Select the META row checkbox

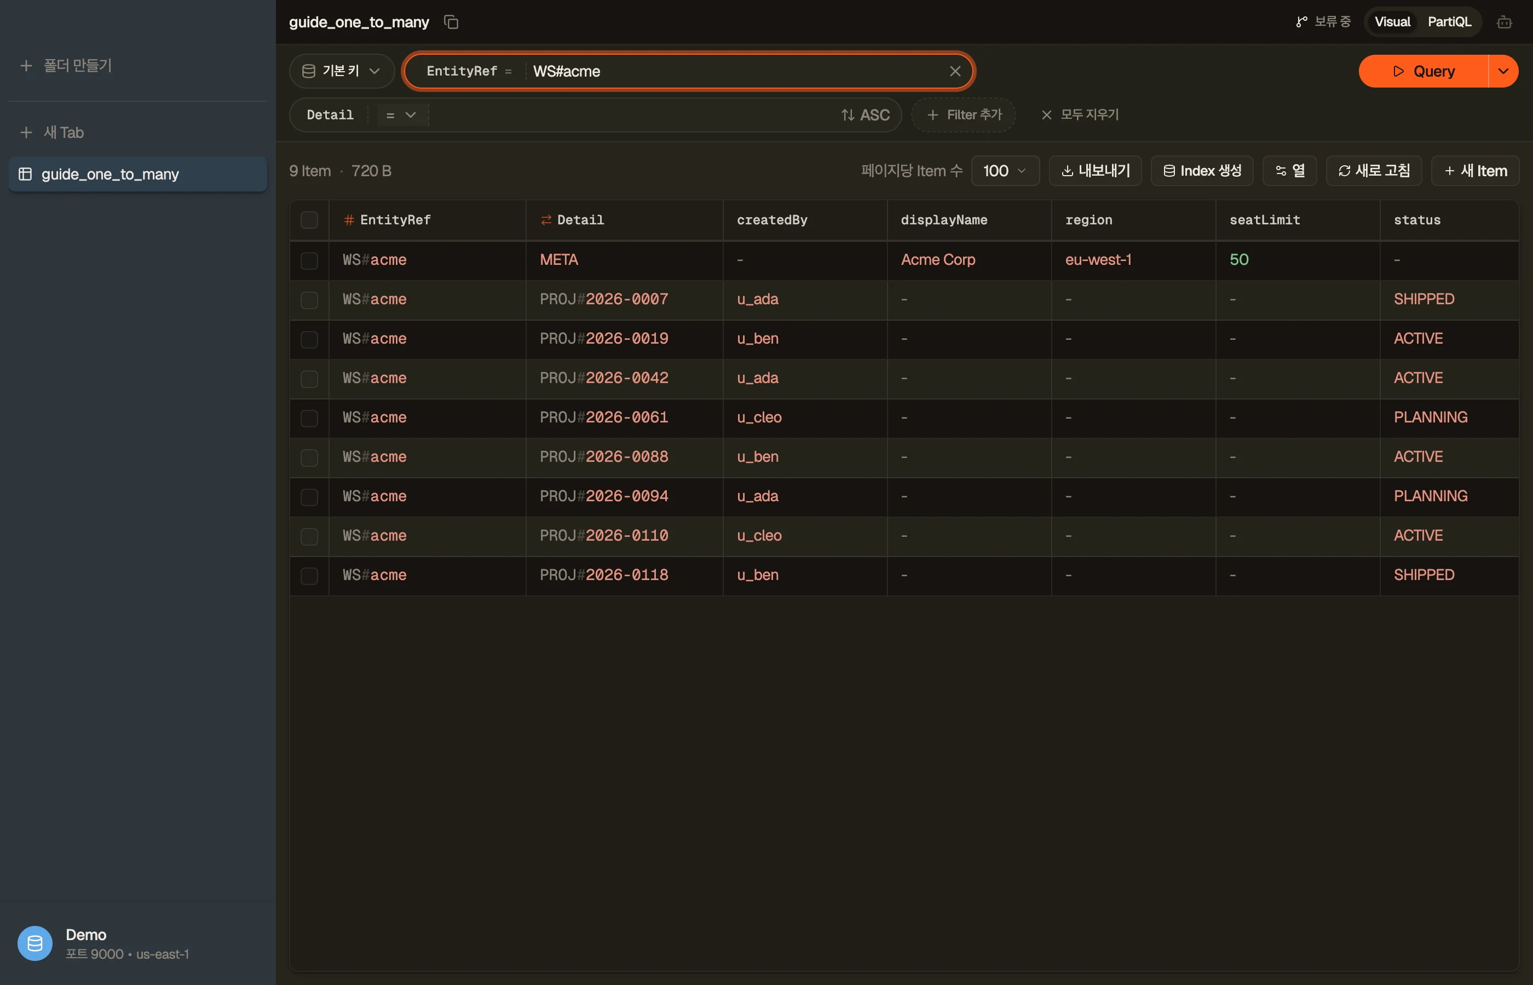click(309, 260)
